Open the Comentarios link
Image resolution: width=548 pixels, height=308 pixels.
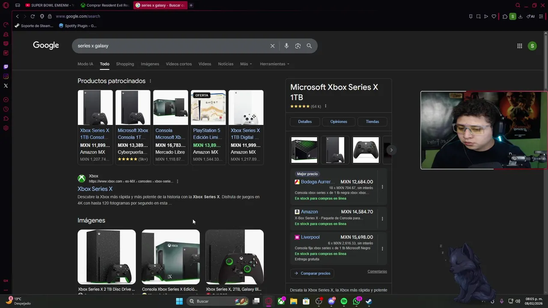pyautogui.click(x=377, y=271)
